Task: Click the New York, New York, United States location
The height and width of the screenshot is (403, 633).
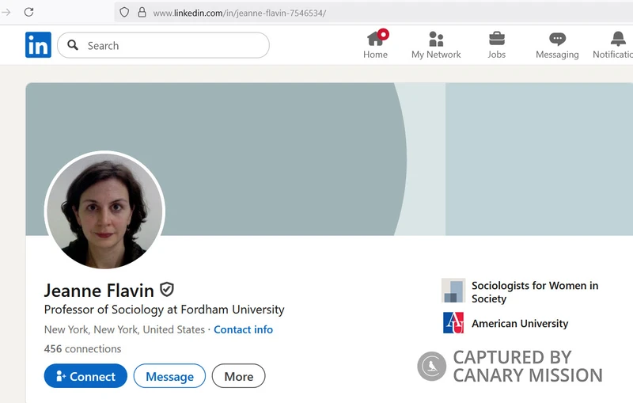Action: pos(124,329)
